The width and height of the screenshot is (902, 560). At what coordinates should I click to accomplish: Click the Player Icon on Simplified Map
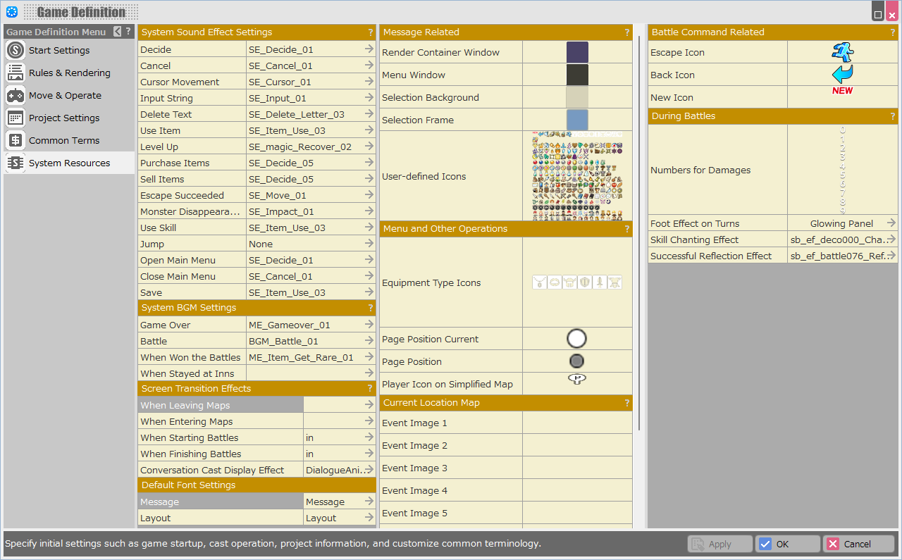(576, 380)
